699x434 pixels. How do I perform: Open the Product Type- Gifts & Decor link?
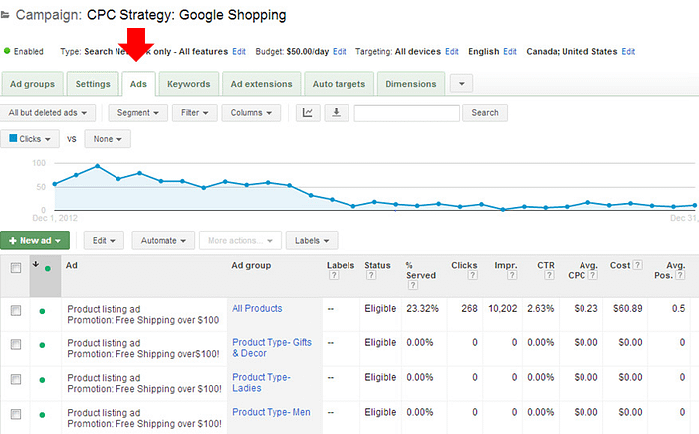(272, 348)
